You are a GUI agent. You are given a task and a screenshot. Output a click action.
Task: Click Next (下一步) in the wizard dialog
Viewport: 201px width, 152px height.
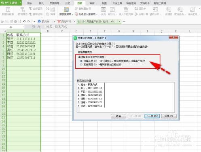(152, 116)
